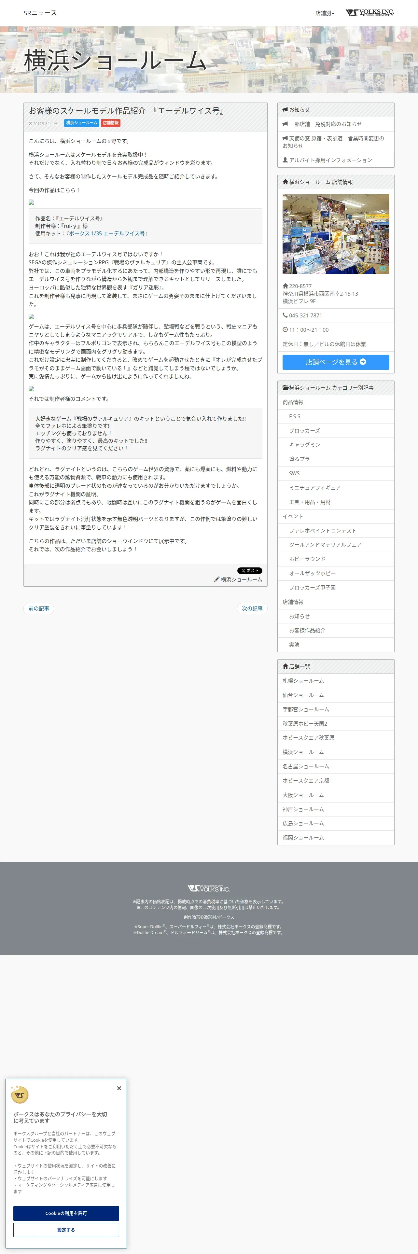Select the オールザッツホビー category
Image resolution: width=418 pixels, height=1254 pixels.
click(x=336, y=574)
